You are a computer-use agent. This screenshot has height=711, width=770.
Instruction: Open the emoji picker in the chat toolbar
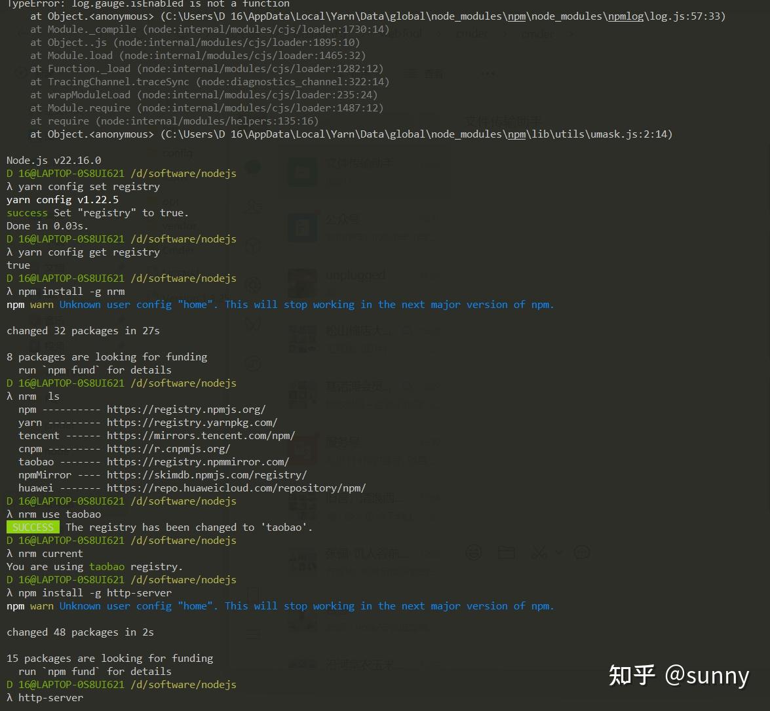[x=473, y=552]
